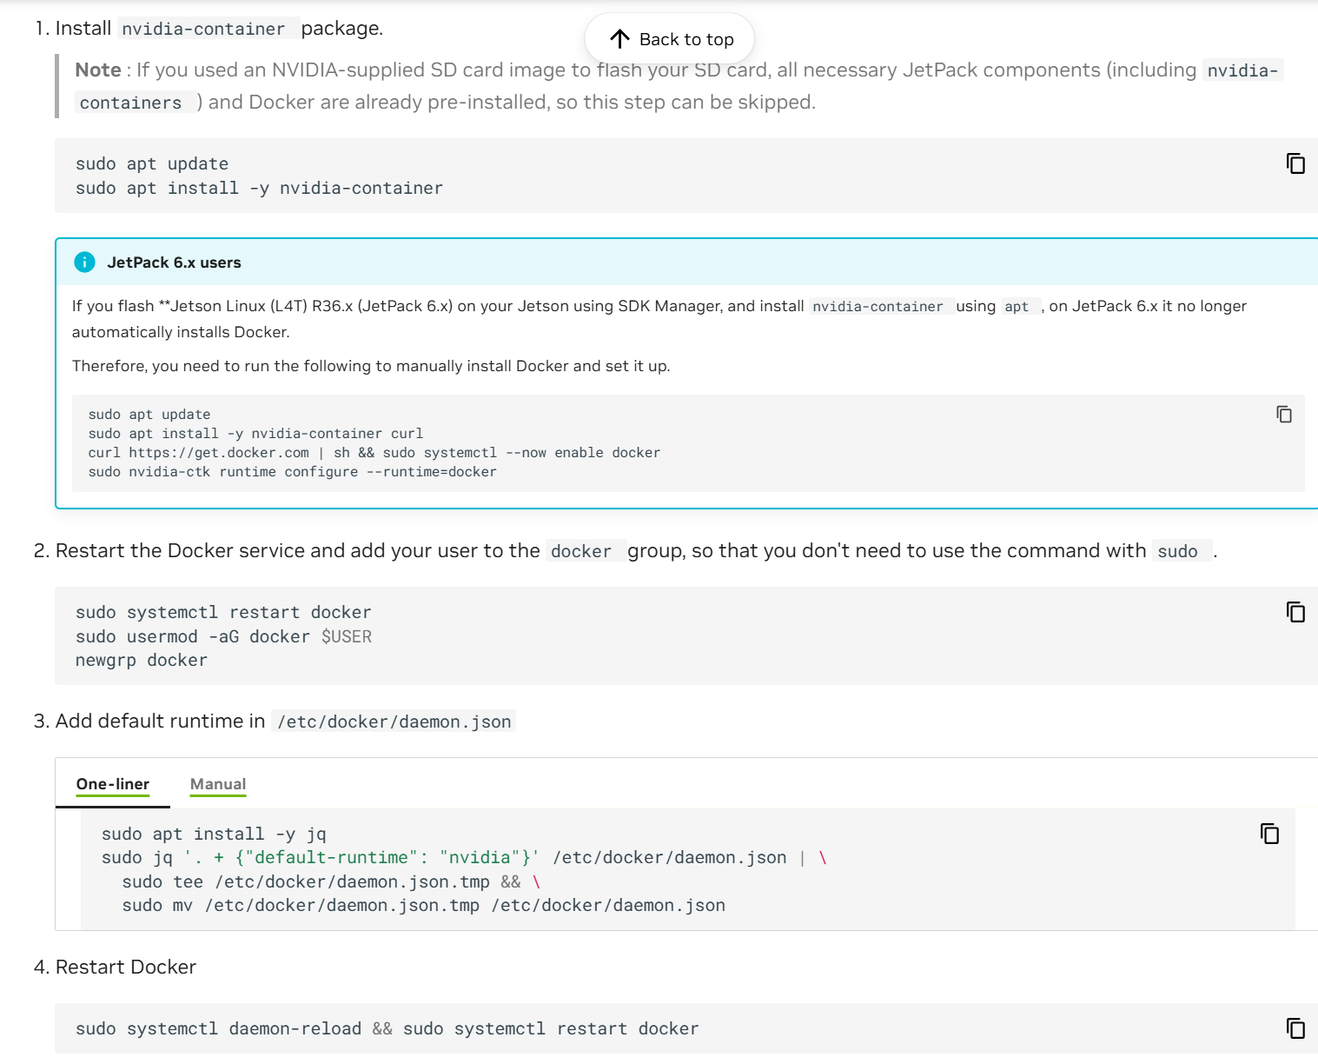Screen dimensions: 1318x1064
Task: Click the 'sudo apt install -y nvidia-container' line in first block
Action: pyautogui.click(x=259, y=189)
